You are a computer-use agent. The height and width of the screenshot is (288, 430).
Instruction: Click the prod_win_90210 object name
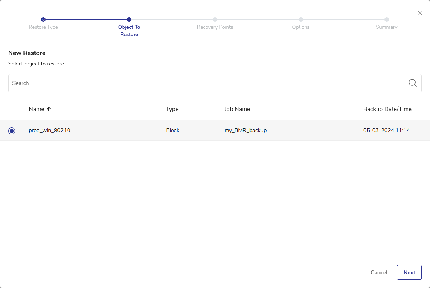pos(50,131)
